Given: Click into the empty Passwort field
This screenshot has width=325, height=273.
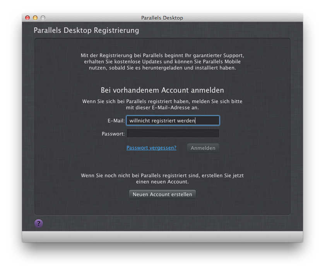Looking at the screenshot, I should click(x=173, y=134).
